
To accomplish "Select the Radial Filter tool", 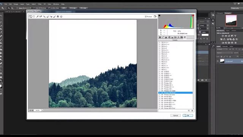I will point(61,17).
